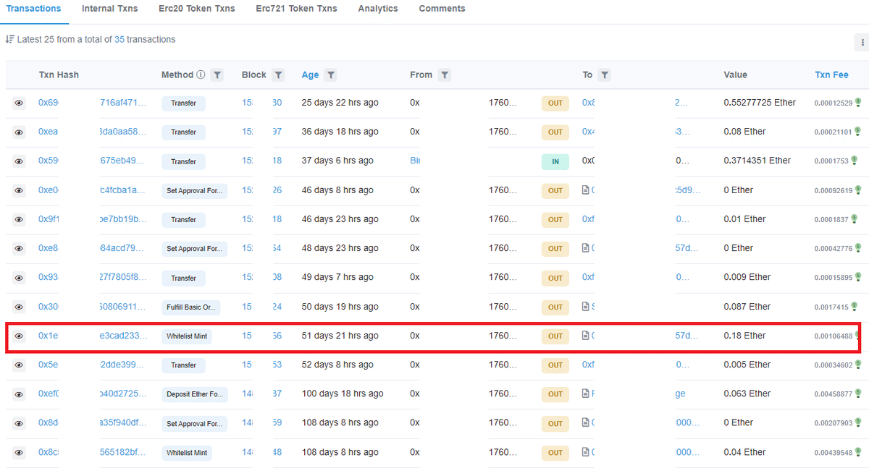Click the sort order icon beside Latest 25

pyautogui.click(x=10, y=39)
